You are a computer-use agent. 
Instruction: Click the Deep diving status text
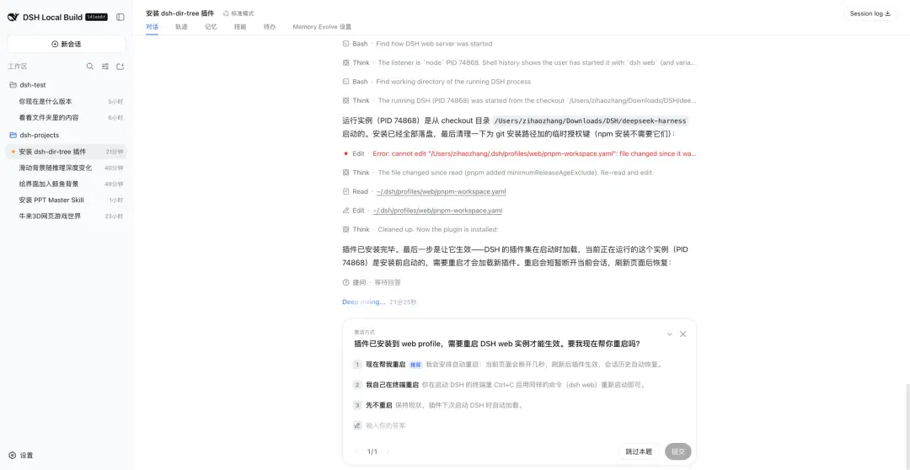[363, 302]
